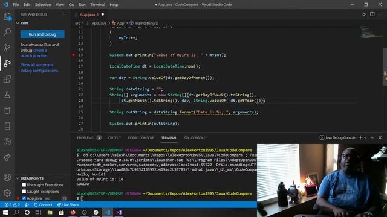This screenshot has height=217, width=387.
Task: Close the bottom panel
Action: tap(380, 137)
